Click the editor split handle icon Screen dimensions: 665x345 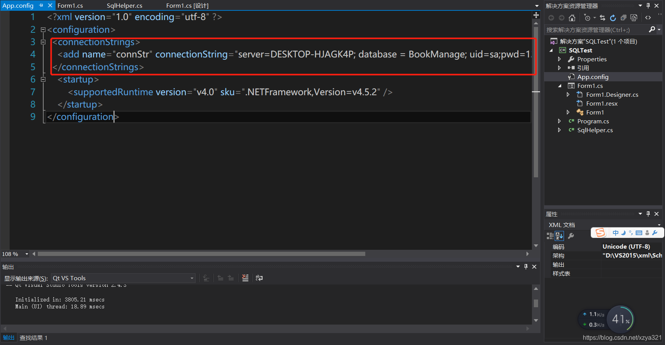[x=536, y=15]
